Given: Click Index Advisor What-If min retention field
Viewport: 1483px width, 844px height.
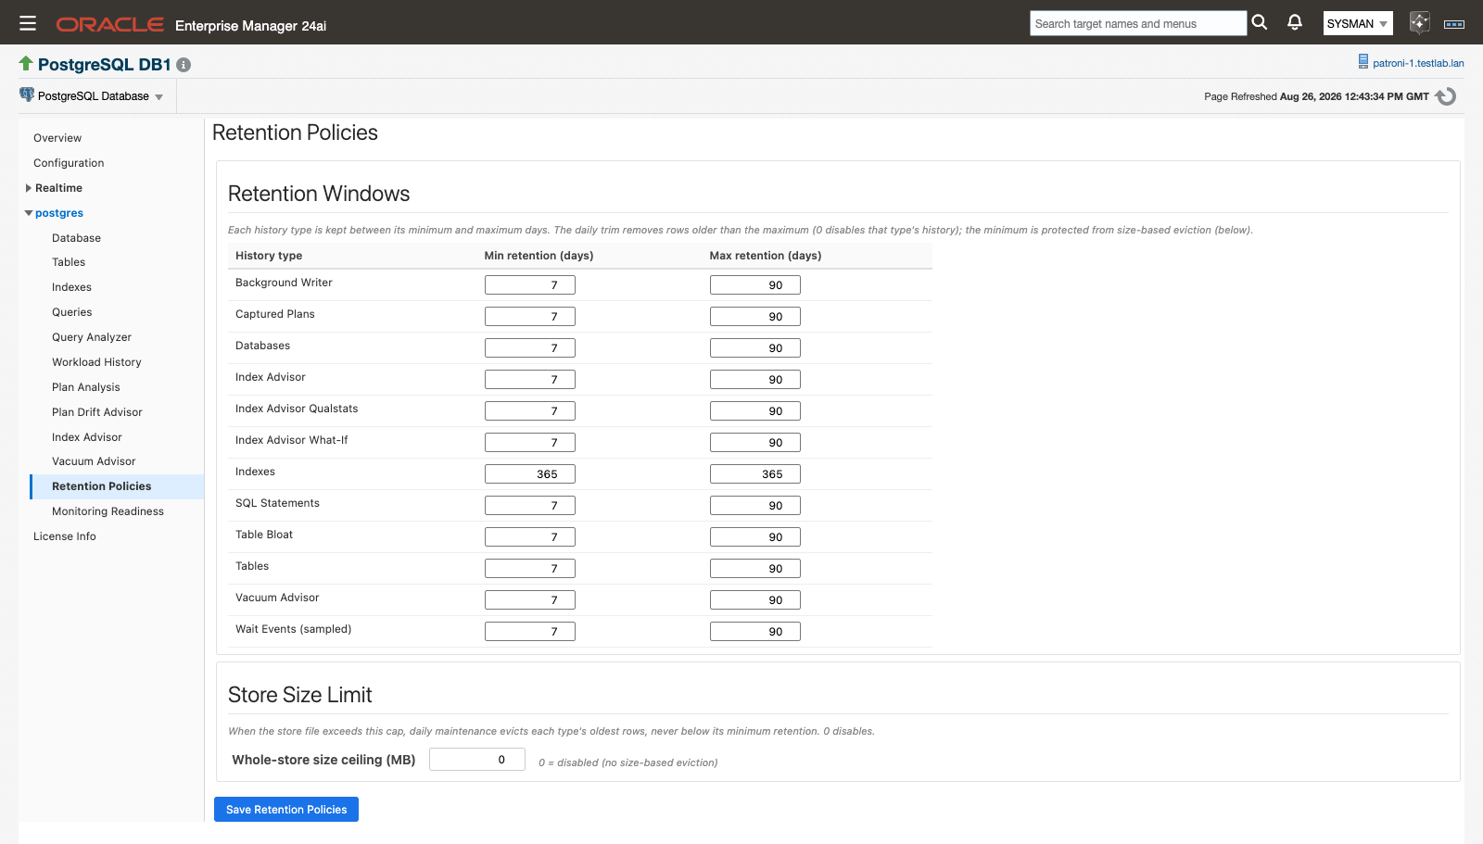Looking at the screenshot, I should 530,443.
